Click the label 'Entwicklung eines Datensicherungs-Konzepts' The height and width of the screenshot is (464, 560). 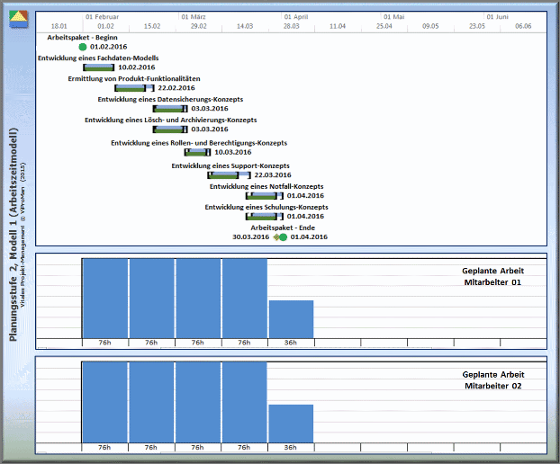click(170, 100)
